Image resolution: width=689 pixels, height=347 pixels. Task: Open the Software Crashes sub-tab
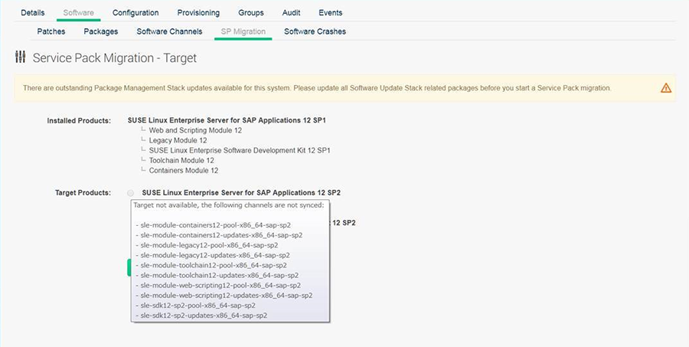pyautogui.click(x=315, y=31)
